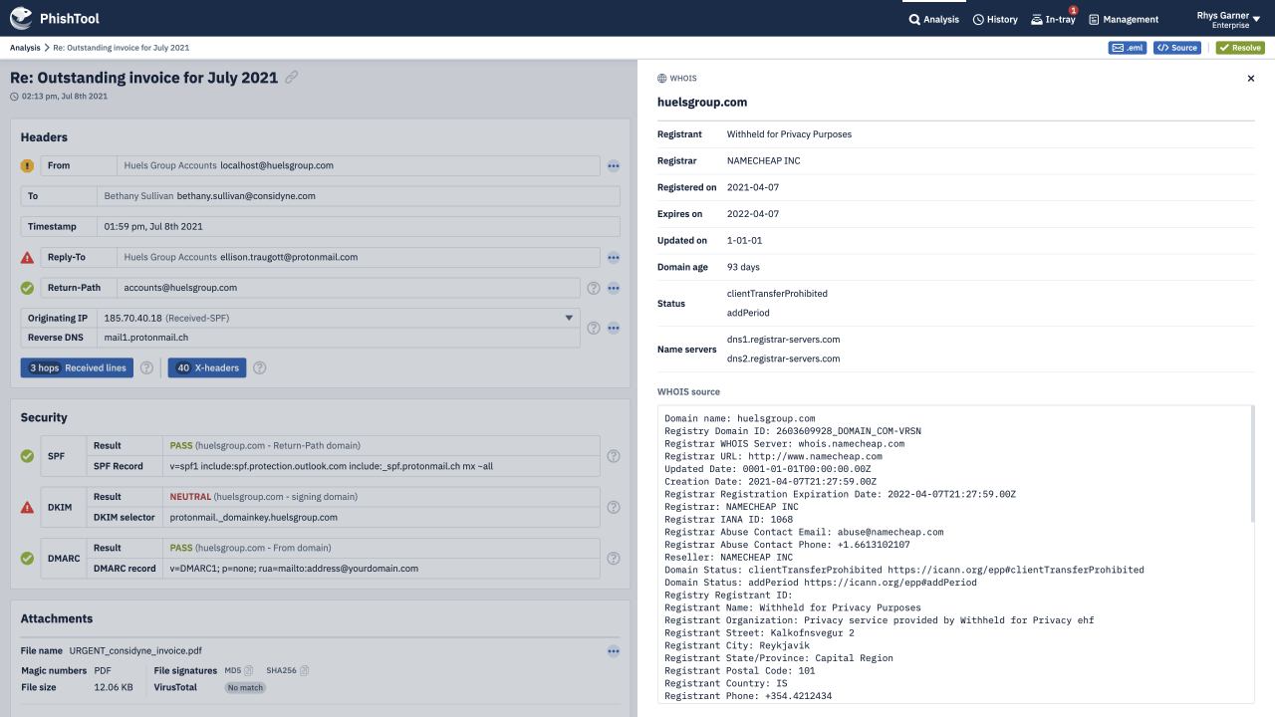The width and height of the screenshot is (1275, 717).
Task: Open help icon next to Received lines
Action: pyautogui.click(x=146, y=367)
